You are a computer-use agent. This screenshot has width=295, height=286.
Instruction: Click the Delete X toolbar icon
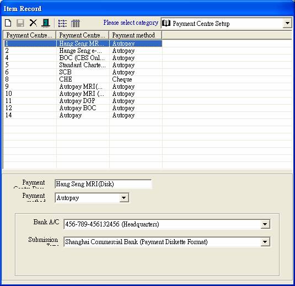pos(33,23)
